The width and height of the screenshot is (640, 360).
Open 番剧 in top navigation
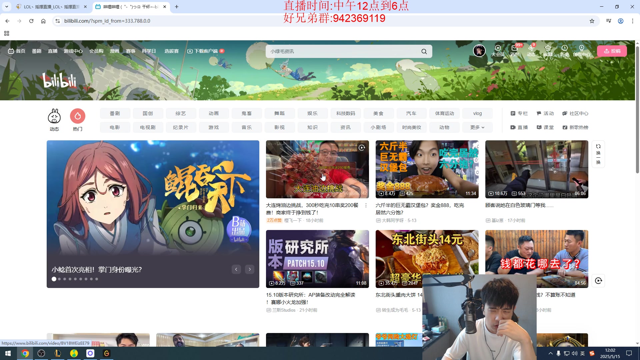(x=37, y=51)
